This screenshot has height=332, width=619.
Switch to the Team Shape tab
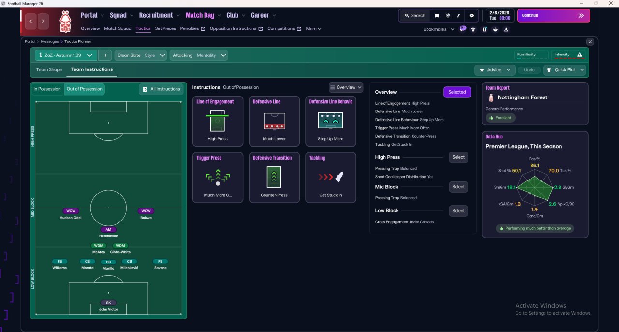point(49,69)
